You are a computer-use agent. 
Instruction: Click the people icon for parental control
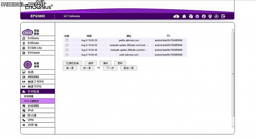(24, 91)
